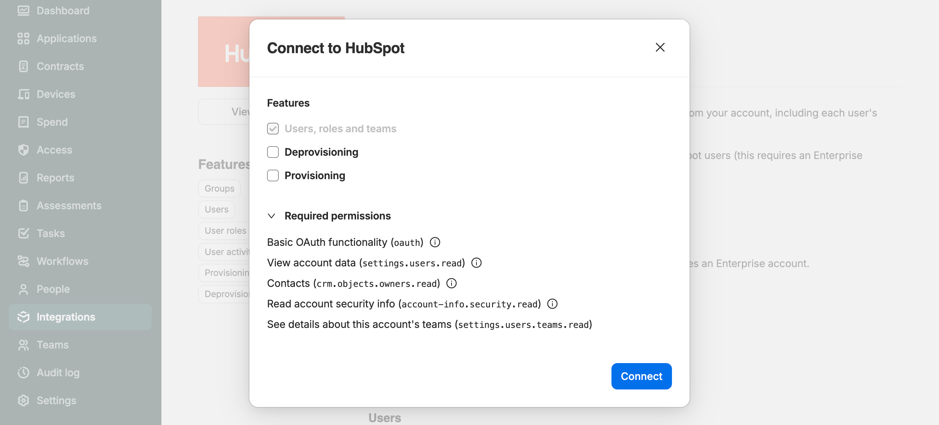Show info for View account data permission
Screen dimensions: 939x425
476,263
